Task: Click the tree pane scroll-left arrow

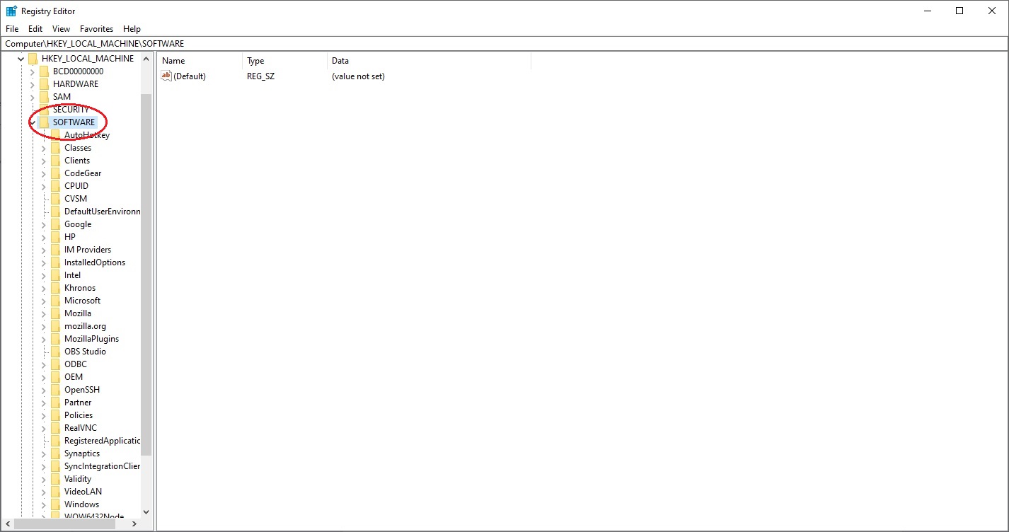Action: pos(8,524)
